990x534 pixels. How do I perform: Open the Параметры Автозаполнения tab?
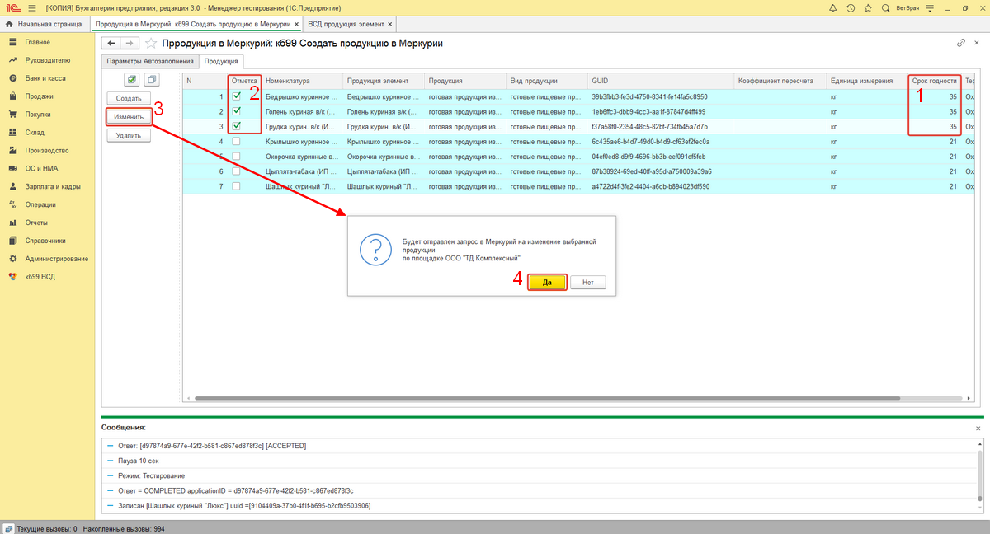pyautogui.click(x=150, y=61)
